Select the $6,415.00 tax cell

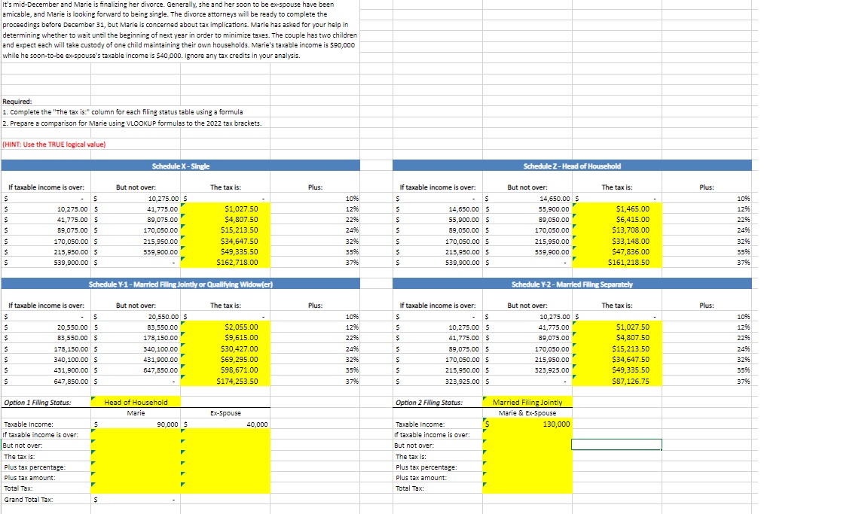(x=616, y=220)
